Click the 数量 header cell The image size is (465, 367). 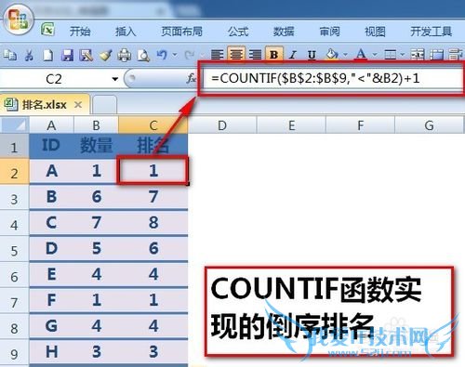[96, 146]
